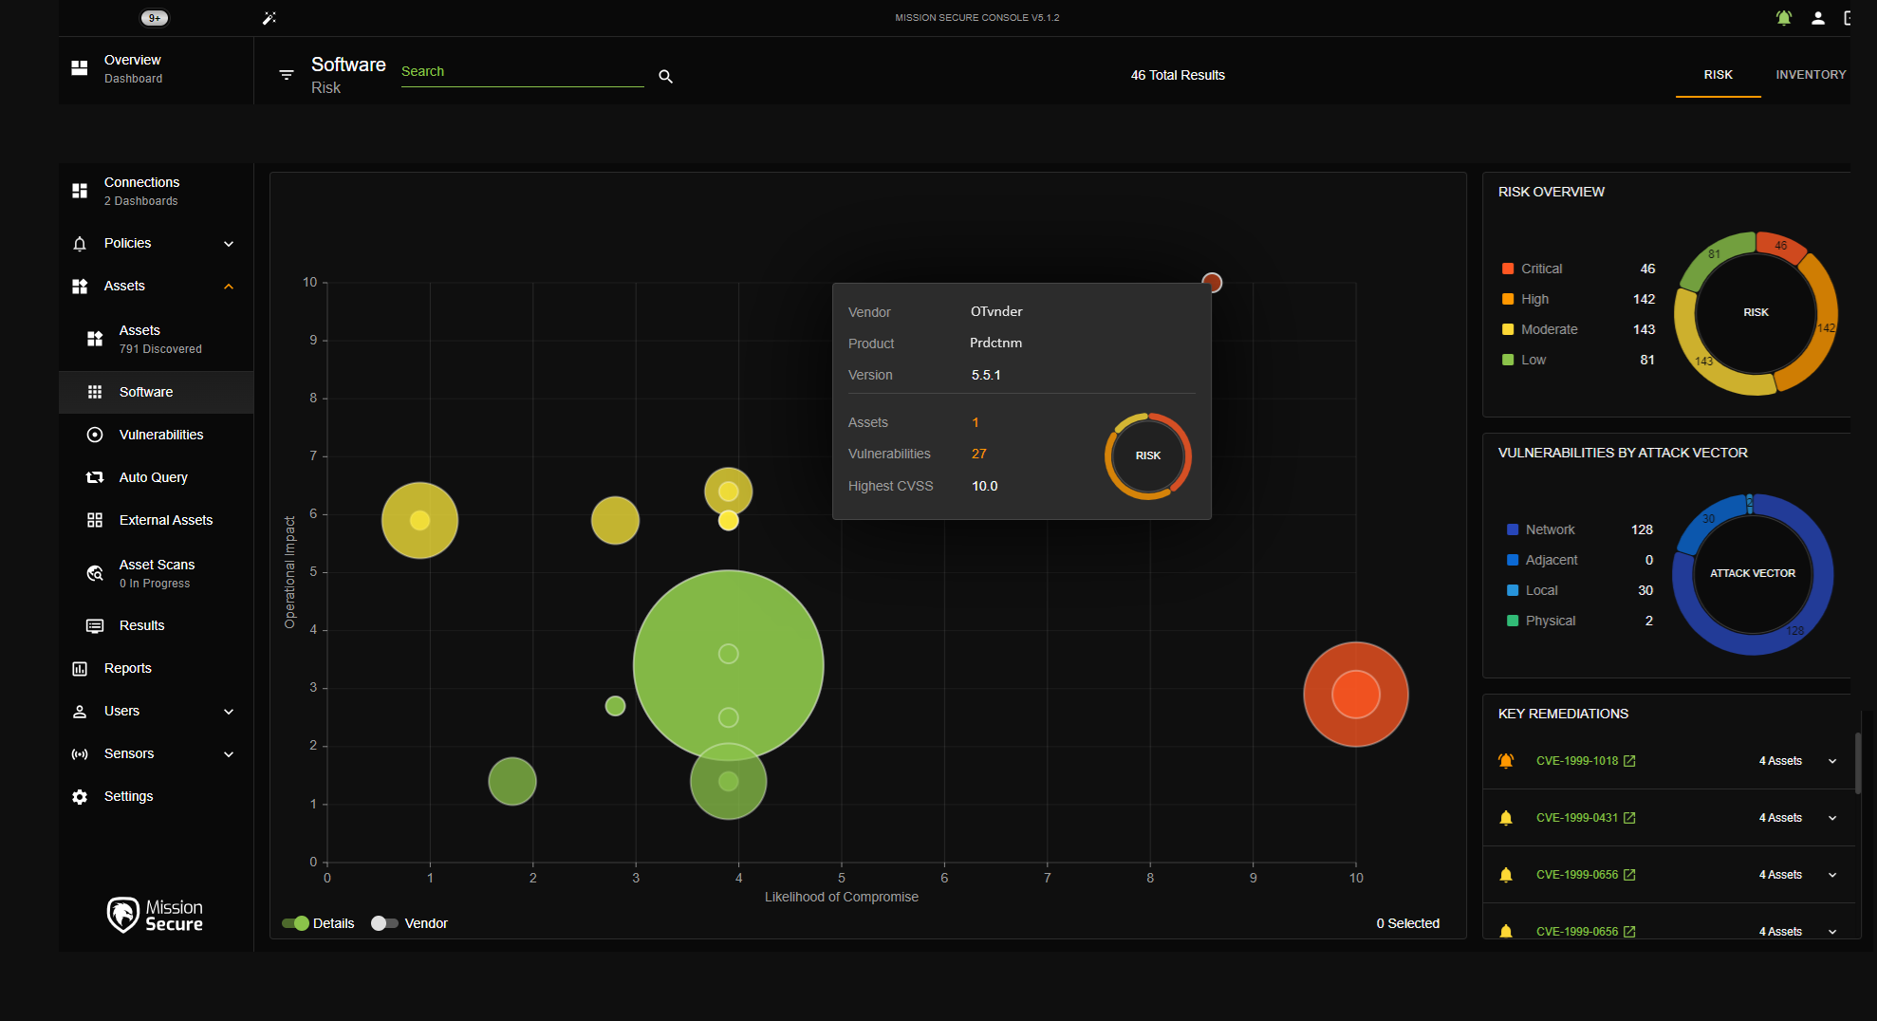Screen dimensions: 1877x1021
Task: Click the Users person icon
Action: click(80, 712)
